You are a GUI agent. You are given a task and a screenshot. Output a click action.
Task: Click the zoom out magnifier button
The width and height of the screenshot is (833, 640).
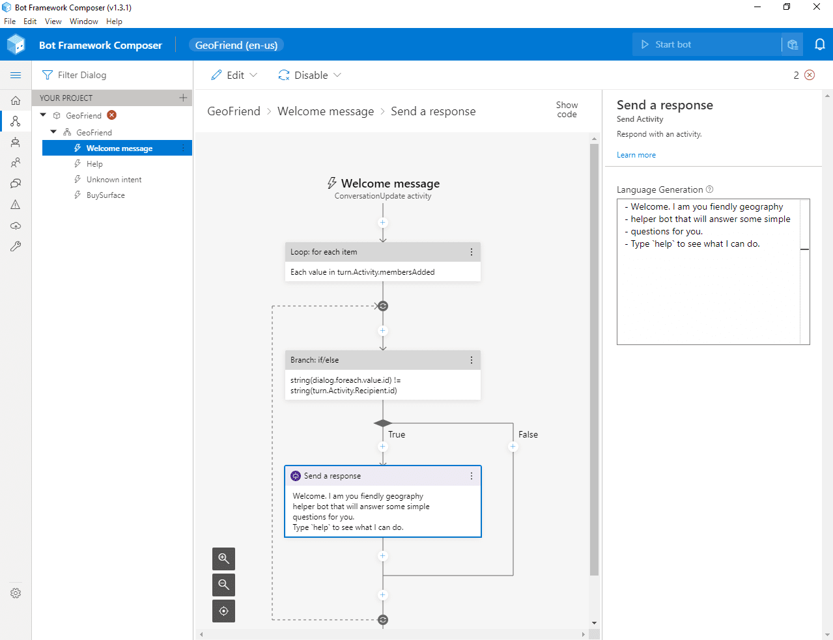223,585
